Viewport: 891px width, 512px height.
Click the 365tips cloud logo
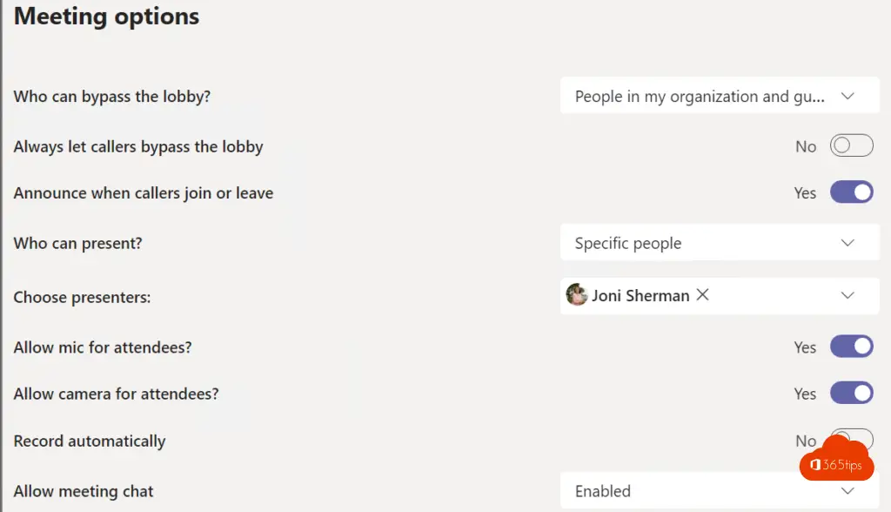[836, 461]
